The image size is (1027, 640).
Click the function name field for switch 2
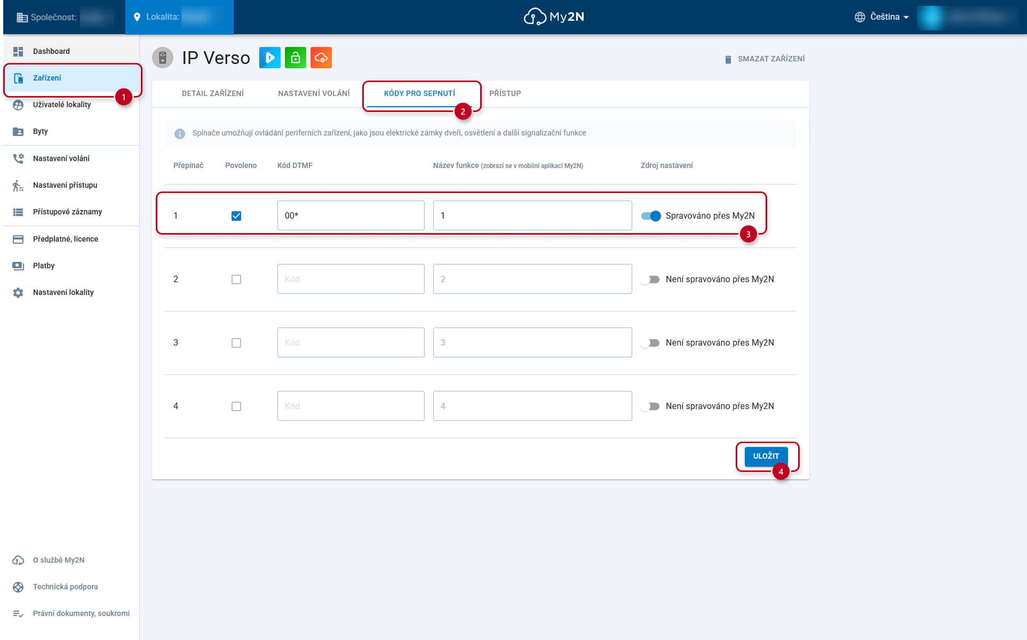point(532,279)
